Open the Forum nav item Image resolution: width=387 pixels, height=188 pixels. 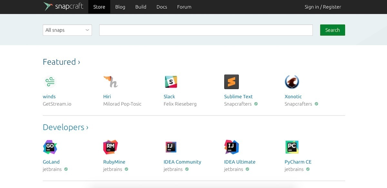coord(184,7)
